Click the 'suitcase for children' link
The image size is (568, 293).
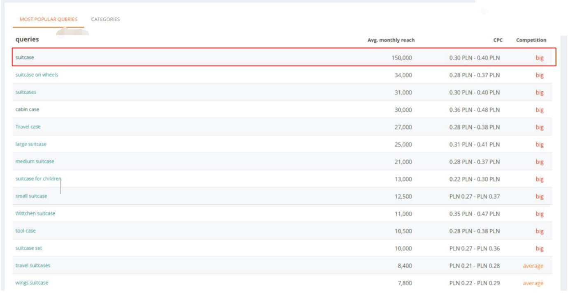[x=38, y=179]
